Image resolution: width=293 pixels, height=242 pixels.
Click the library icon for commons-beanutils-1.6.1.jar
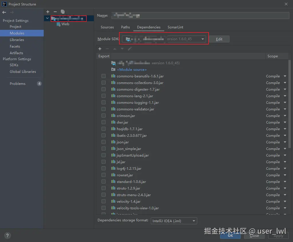[x=113, y=76]
